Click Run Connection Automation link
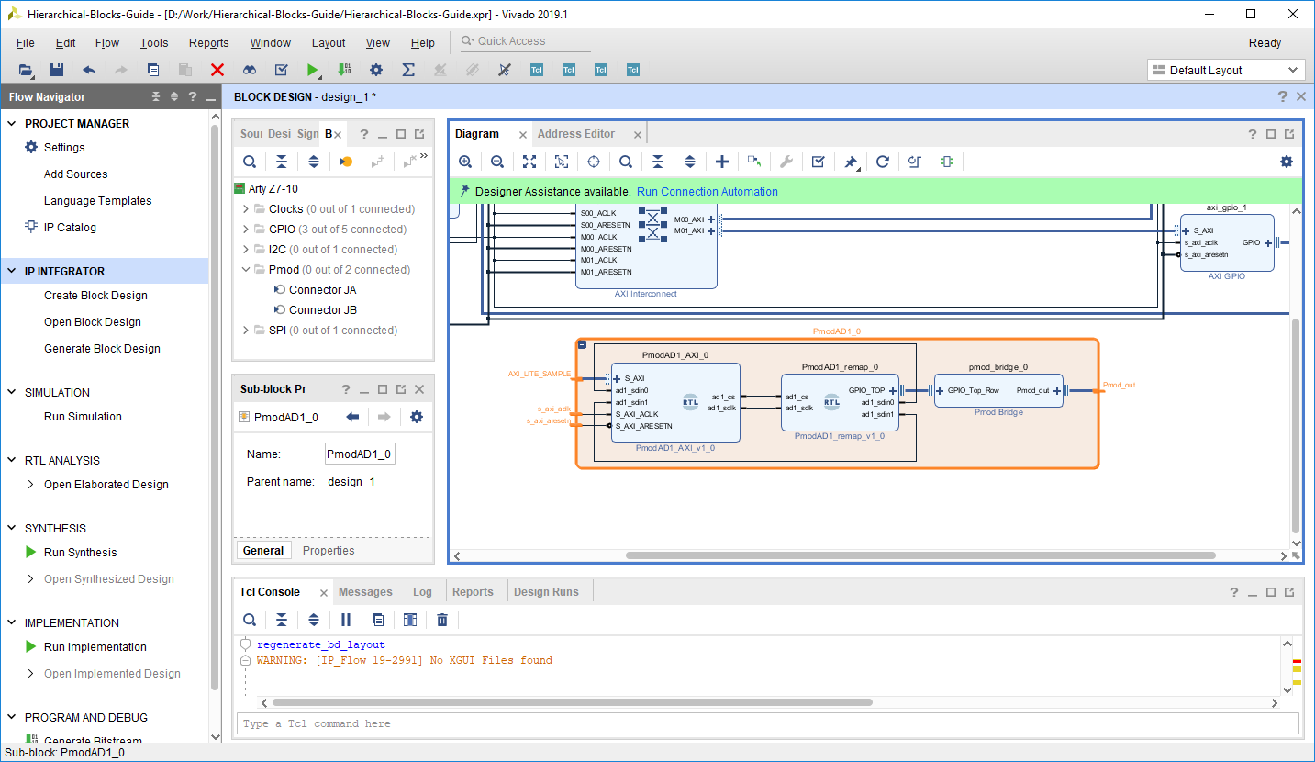The width and height of the screenshot is (1315, 762). 708,192
